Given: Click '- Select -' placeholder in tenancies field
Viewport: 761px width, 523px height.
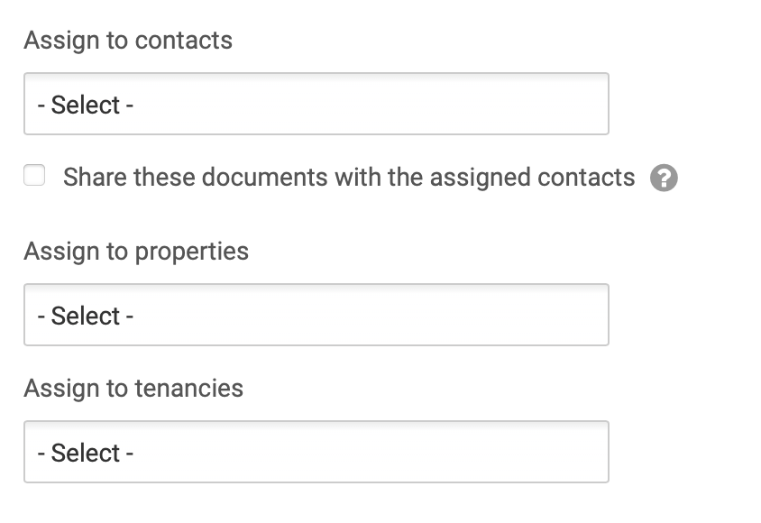Looking at the screenshot, I should pos(86,453).
